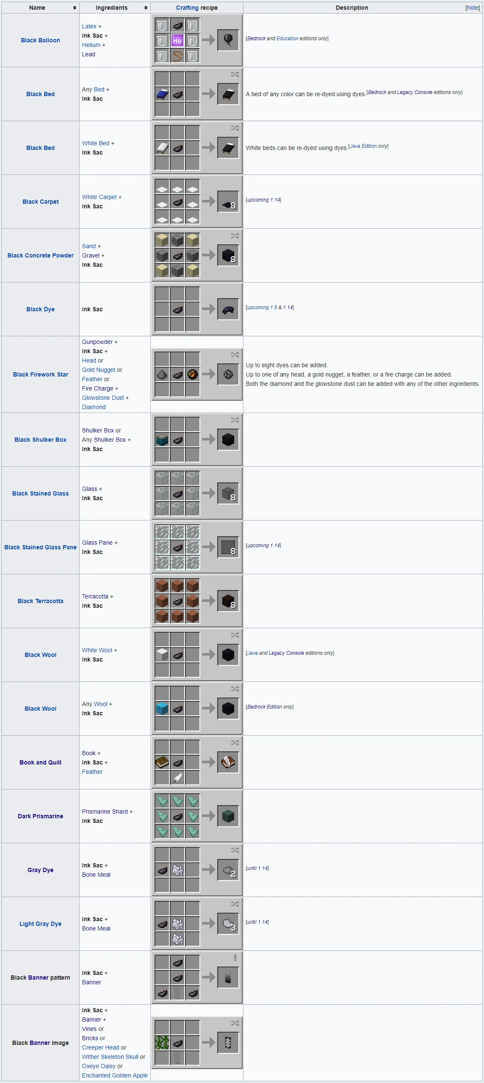The width and height of the screenshot is (484, 1083).
Task: Click the white bed ingredient icon
Action: (162, 148)
